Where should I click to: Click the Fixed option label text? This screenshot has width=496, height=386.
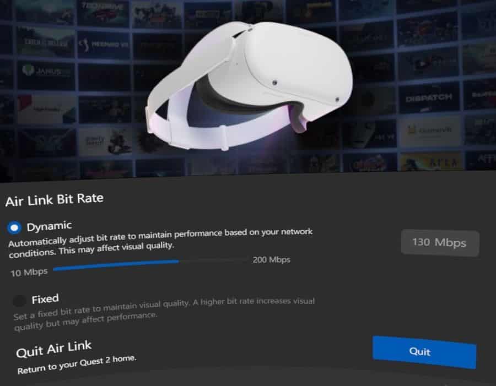(45, 299)
